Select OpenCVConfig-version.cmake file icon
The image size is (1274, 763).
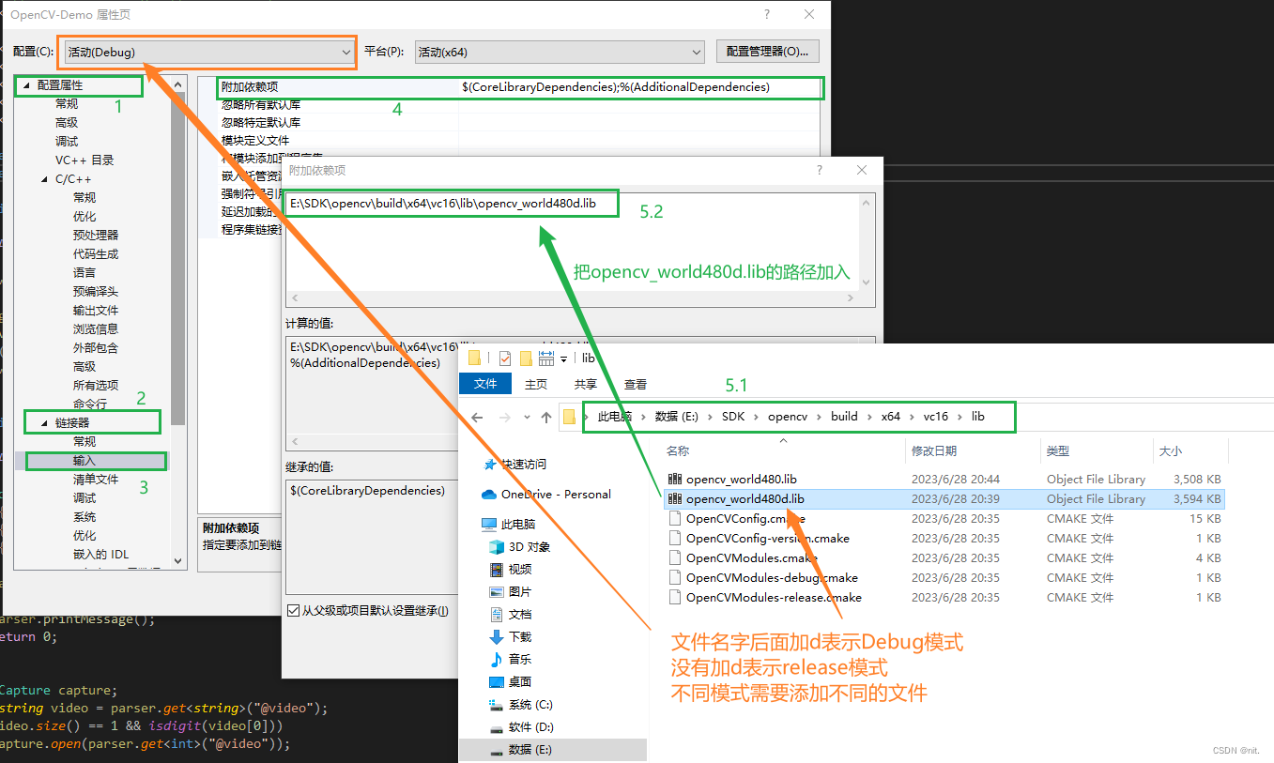tap(674, 538)
